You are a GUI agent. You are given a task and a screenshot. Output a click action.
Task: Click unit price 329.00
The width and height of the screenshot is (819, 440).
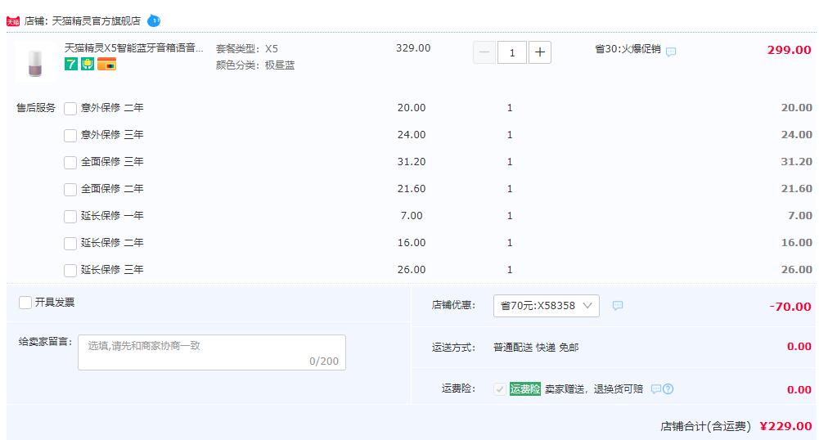(413, 48)
